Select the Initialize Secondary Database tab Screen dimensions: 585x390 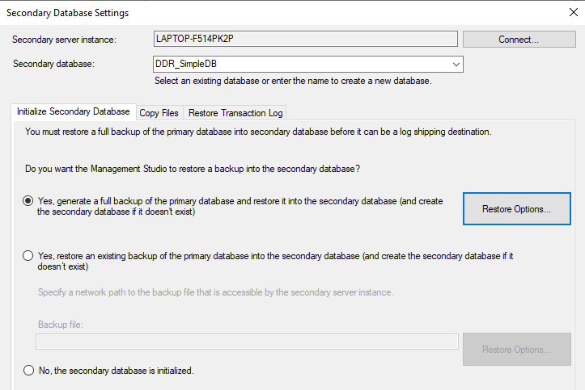point(73,112)
